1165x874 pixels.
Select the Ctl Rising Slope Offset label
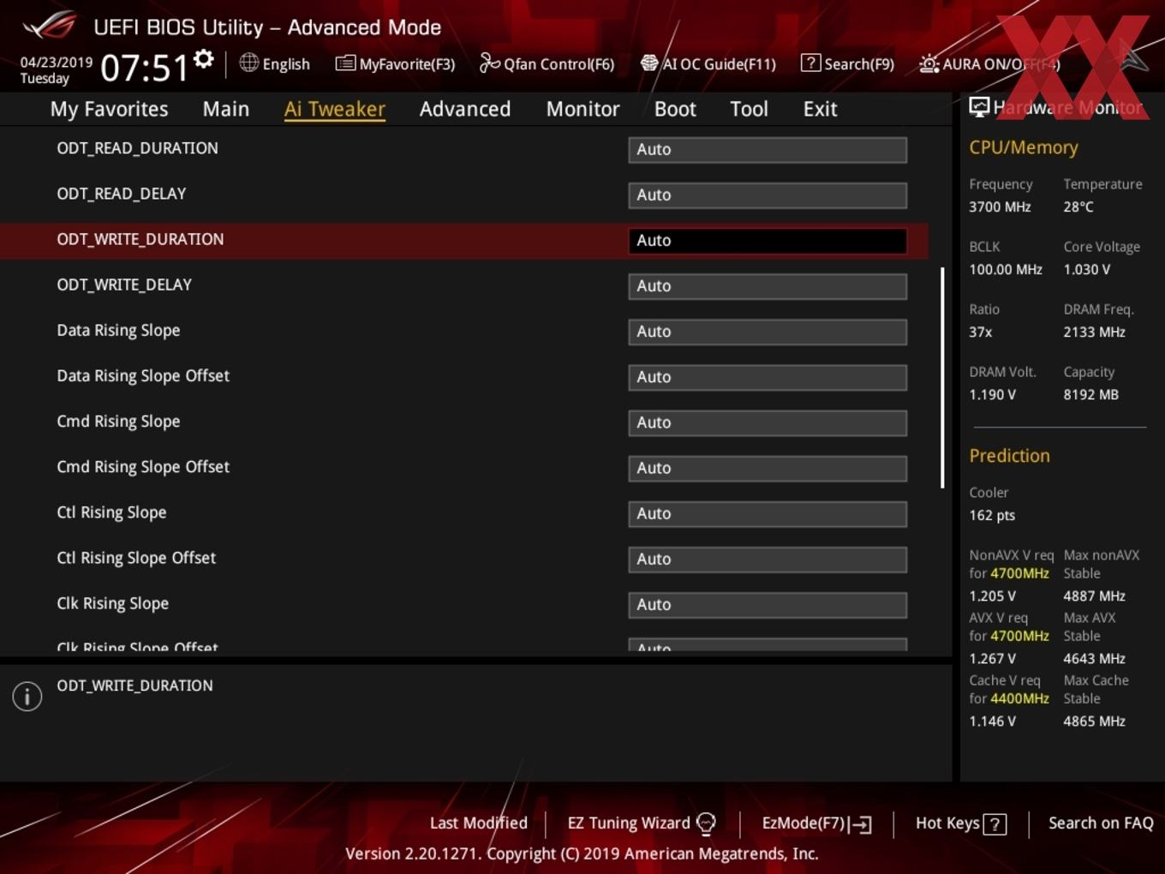(x=136, y=558)
